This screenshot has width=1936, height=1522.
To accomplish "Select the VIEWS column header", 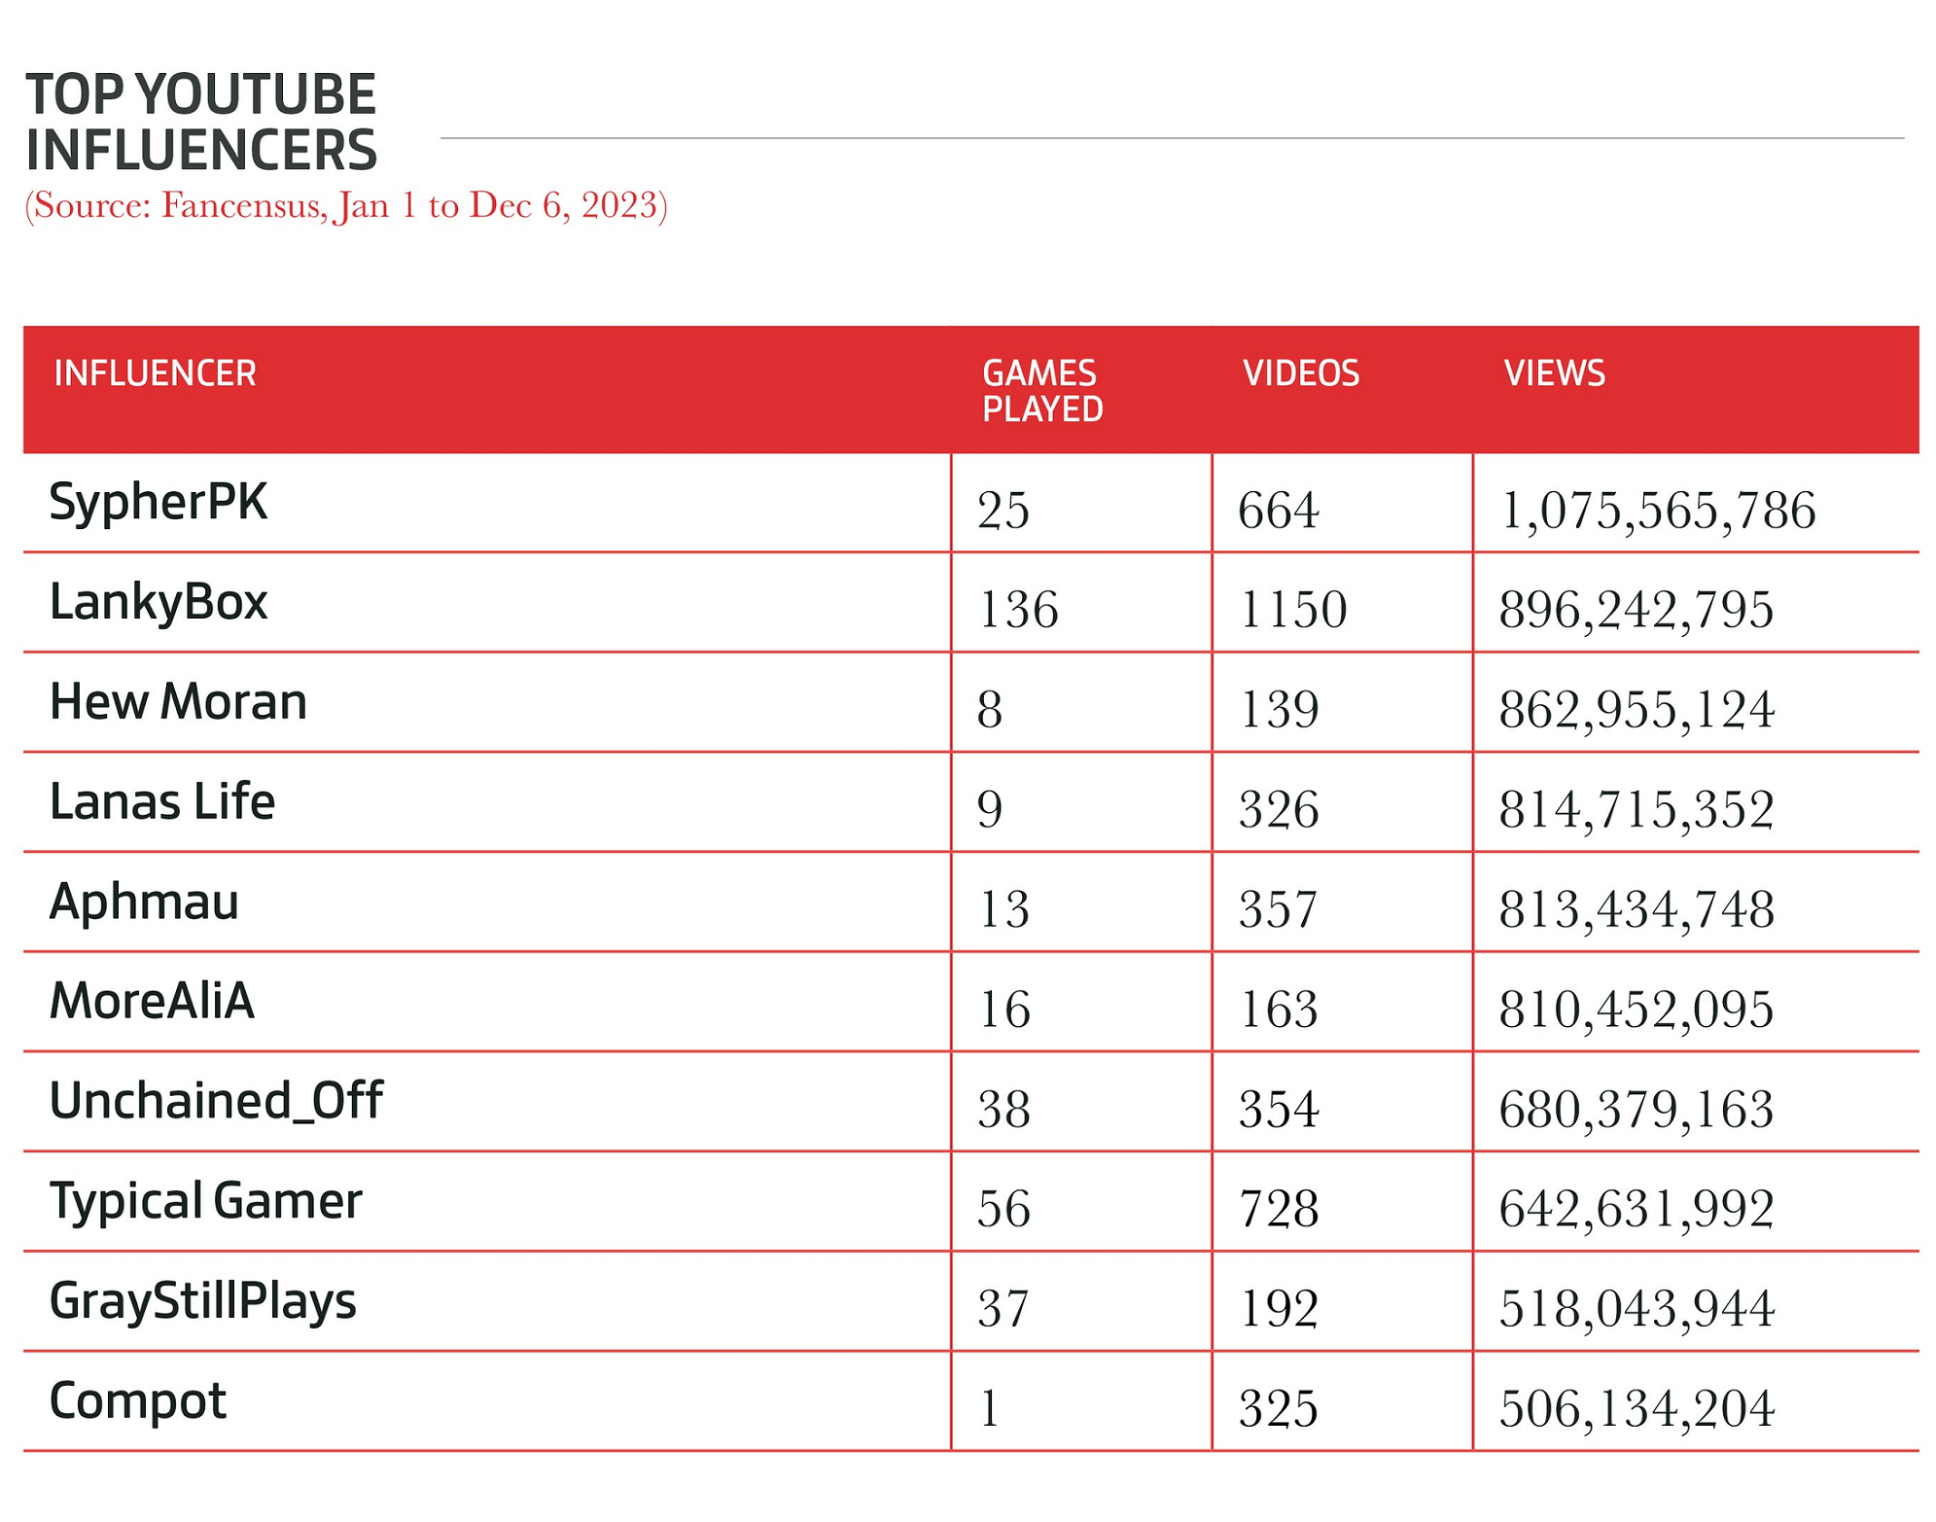I will [1554, 373].
